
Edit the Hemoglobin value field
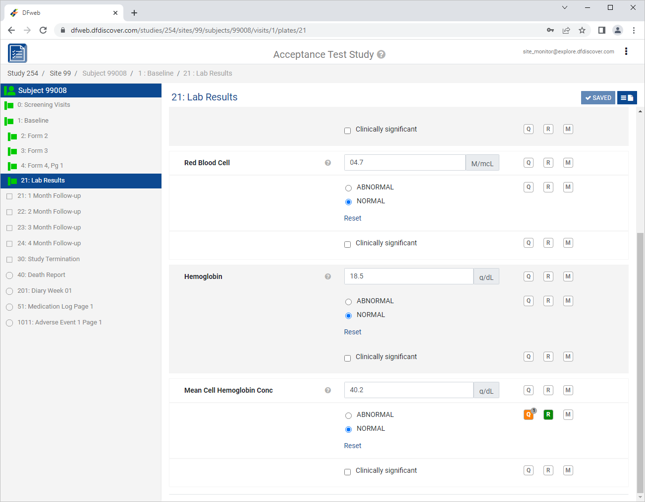point(409,276)
